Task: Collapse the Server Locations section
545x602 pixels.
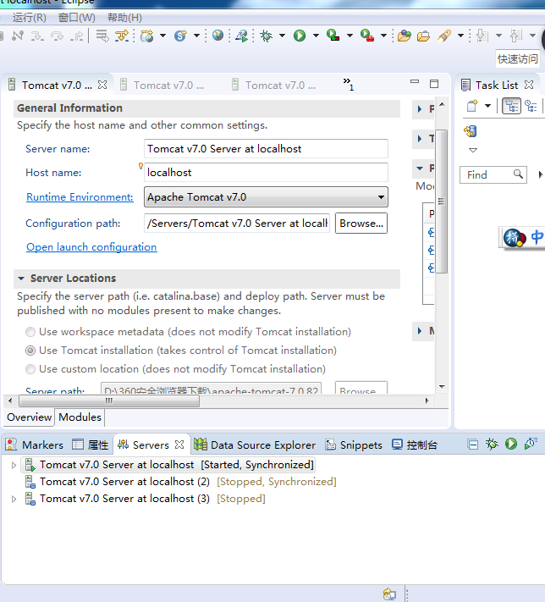Action: (21, 279)
